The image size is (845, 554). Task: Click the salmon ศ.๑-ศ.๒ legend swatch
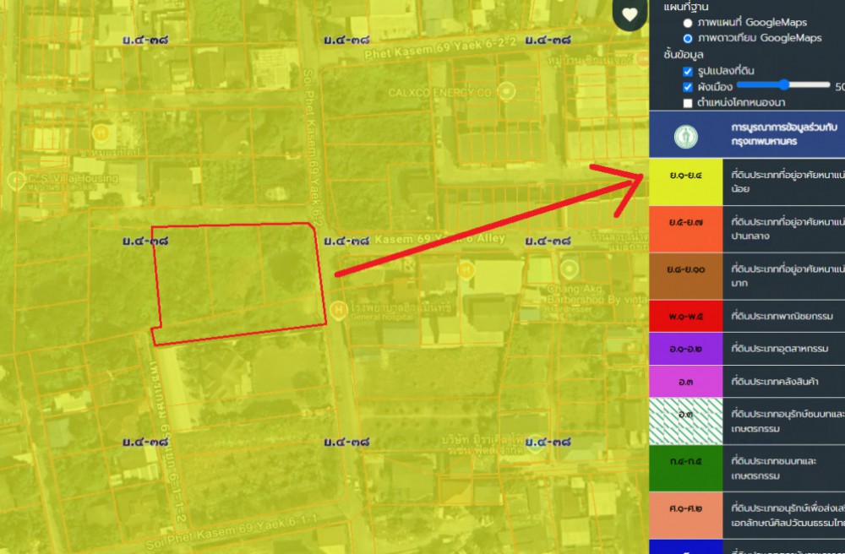(x=685, y=515)
